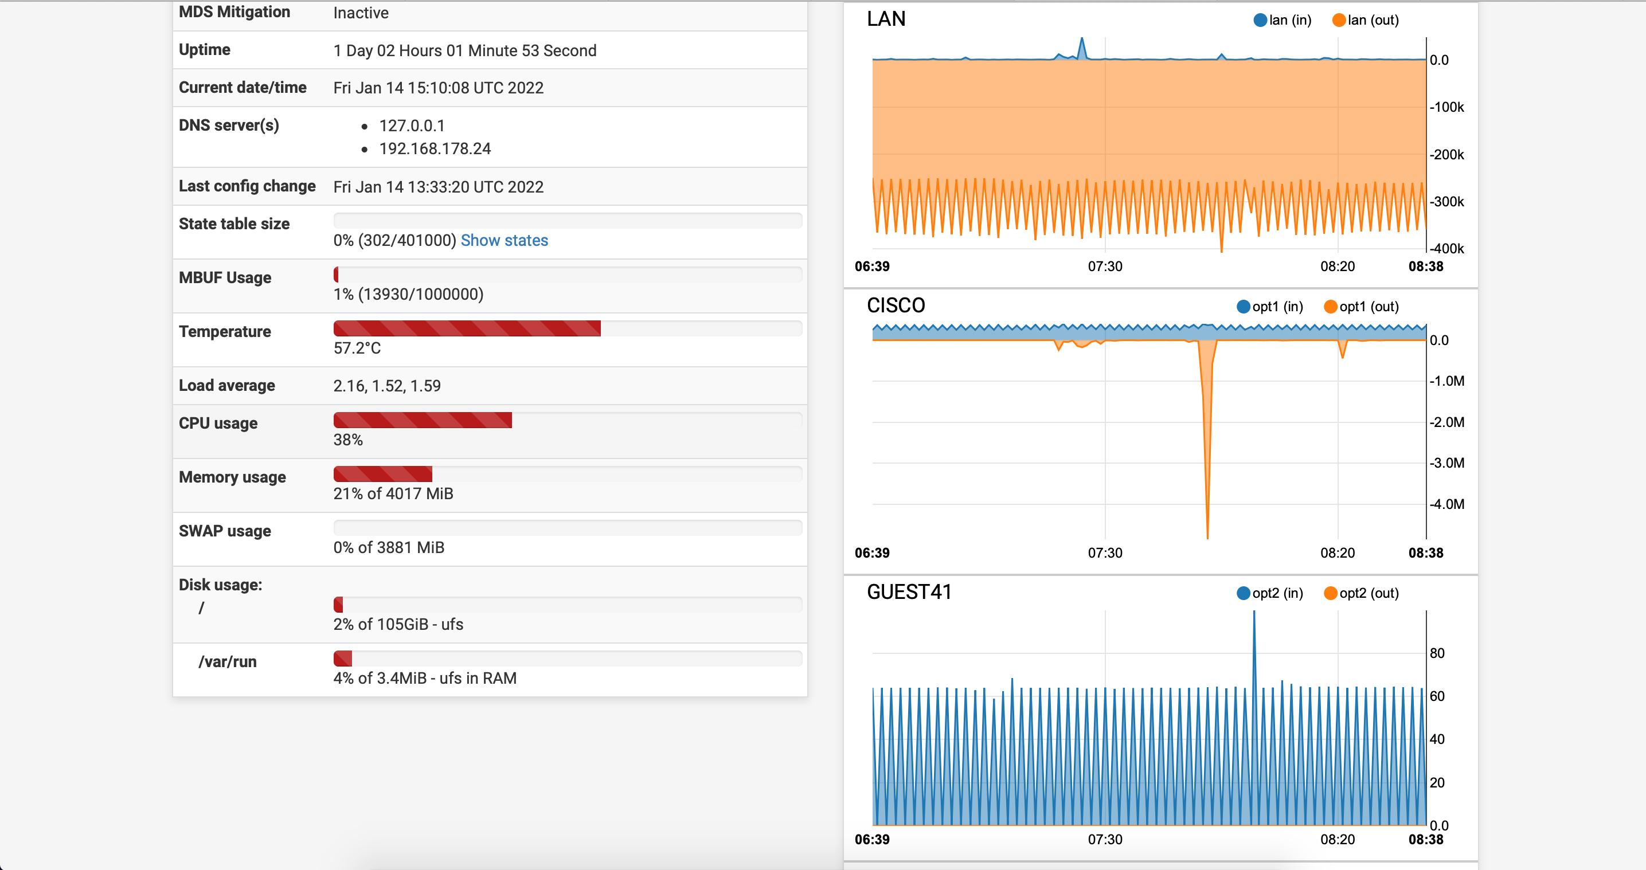Screen dimensions: 1646x870
Task: Toggle the lan (in) legend series
Action: (x=1283, y=20)
